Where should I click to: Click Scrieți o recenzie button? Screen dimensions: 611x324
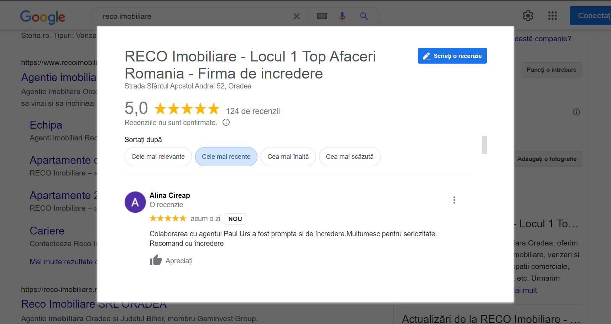[x=452, y=56]
